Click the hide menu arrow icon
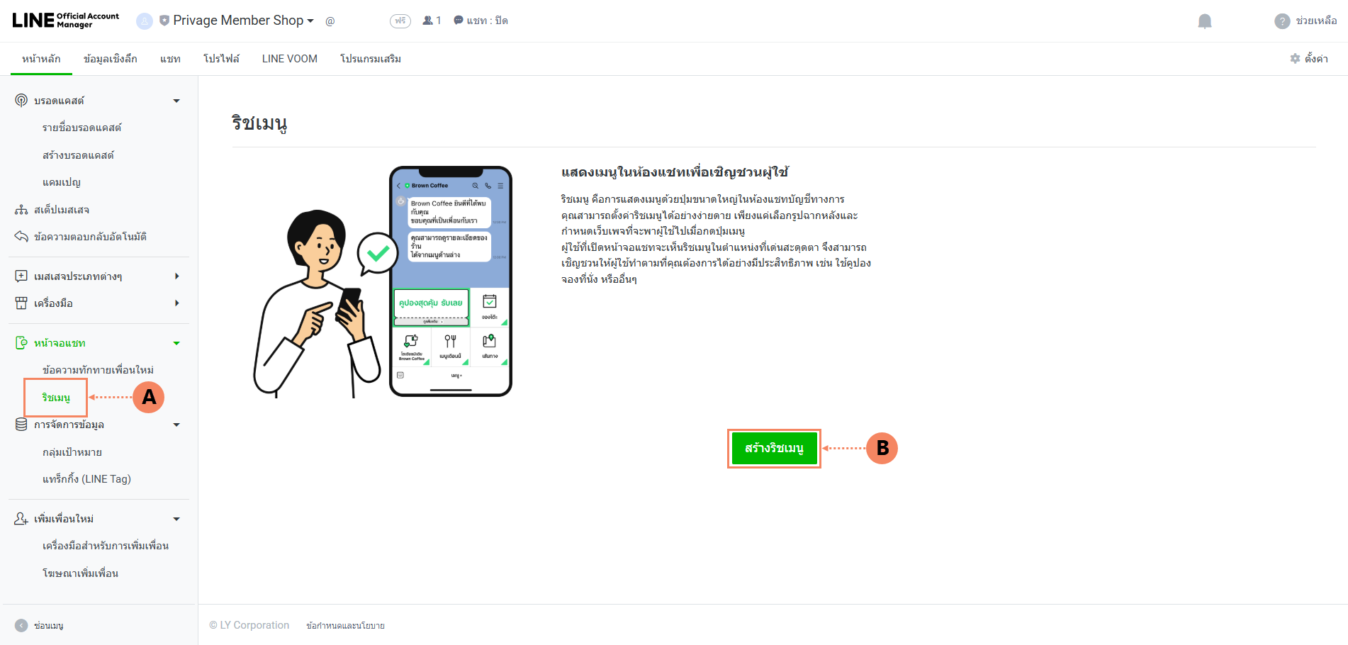 [21, 625]
